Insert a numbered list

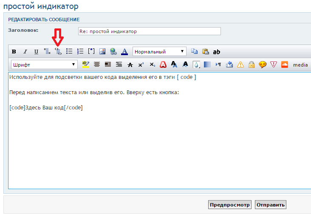tap(80, 52)
